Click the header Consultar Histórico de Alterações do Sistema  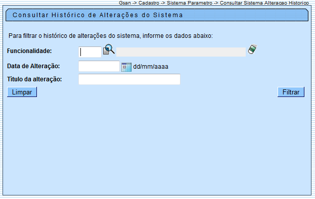(98, 15)
